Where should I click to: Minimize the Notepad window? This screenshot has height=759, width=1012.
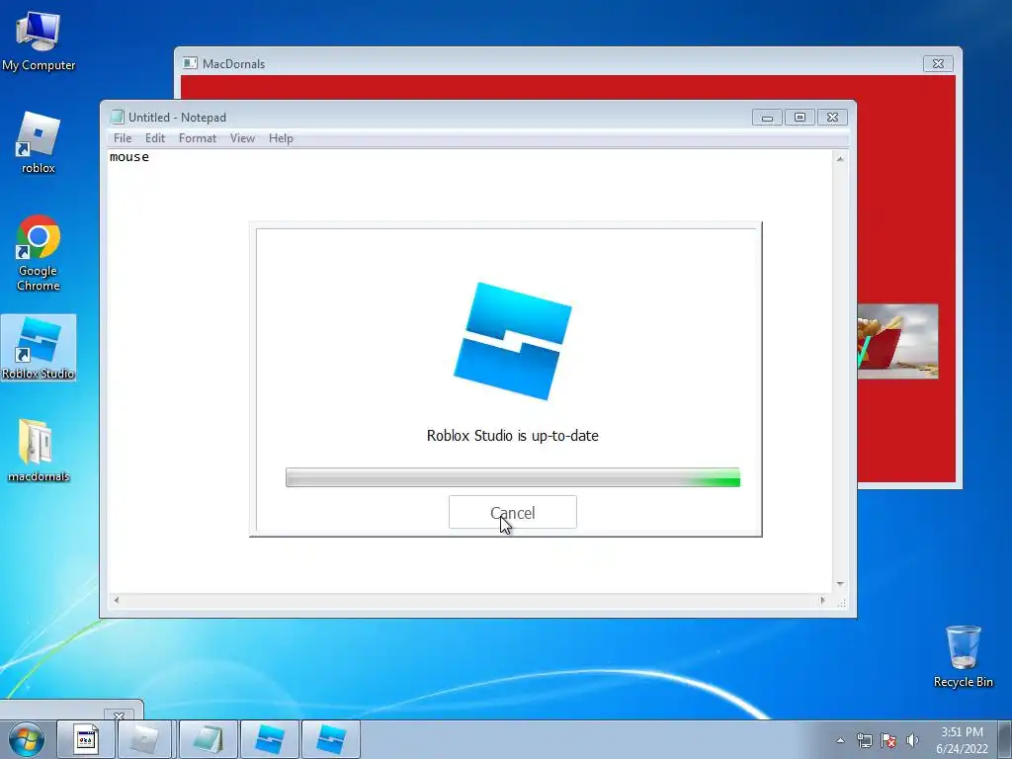click(x=767, y=118)
